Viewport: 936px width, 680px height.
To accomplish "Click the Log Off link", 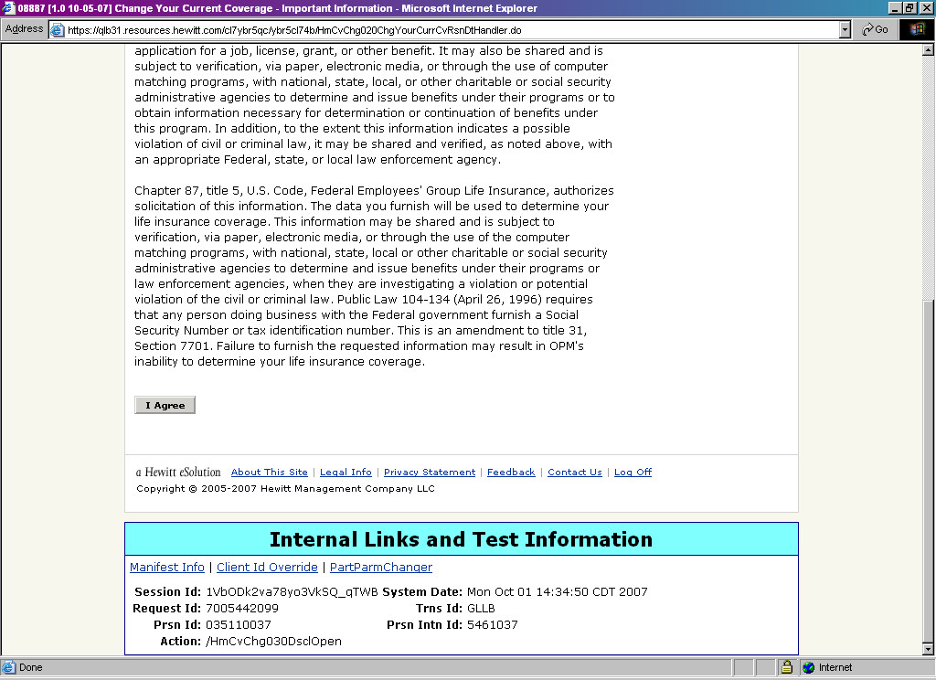I will coord(633,473).
